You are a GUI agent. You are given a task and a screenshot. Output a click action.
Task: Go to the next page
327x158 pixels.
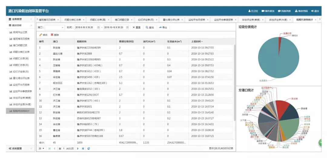click(78, 149)
